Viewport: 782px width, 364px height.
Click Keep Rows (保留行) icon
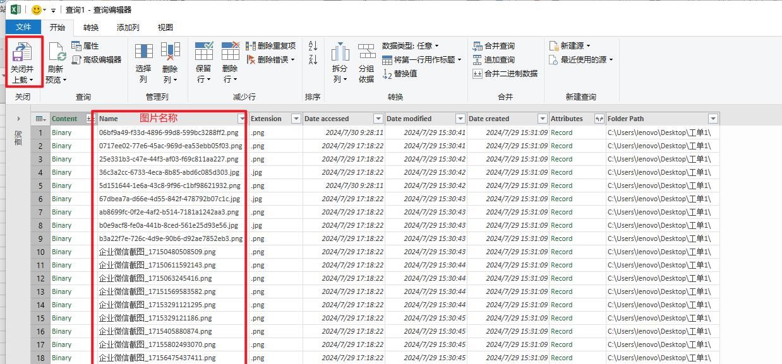coord(203,52)
